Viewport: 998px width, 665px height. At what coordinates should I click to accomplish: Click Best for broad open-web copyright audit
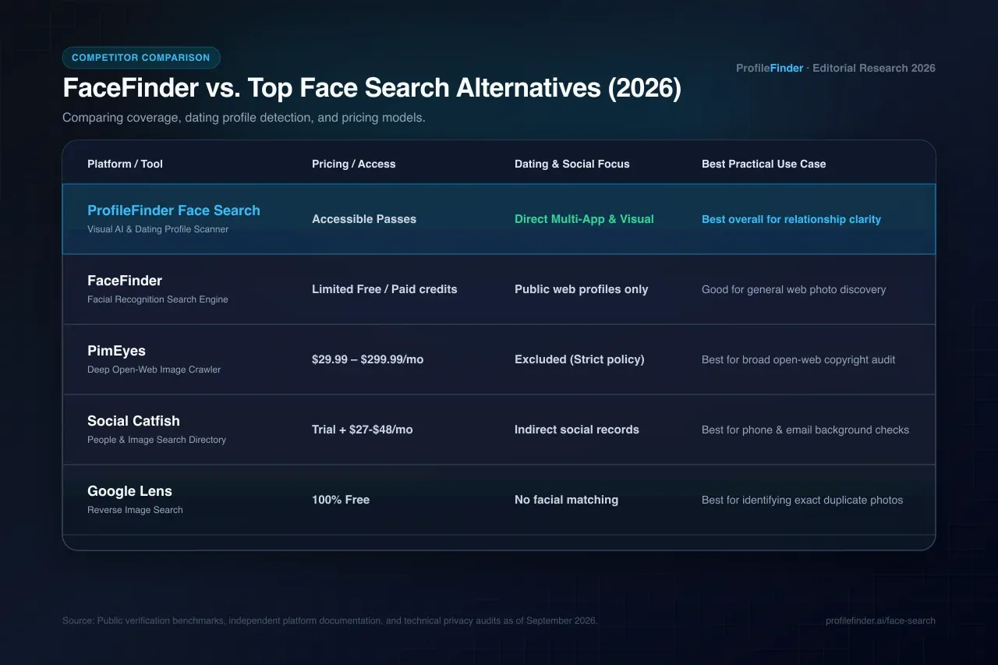click(x=798, y=359)
